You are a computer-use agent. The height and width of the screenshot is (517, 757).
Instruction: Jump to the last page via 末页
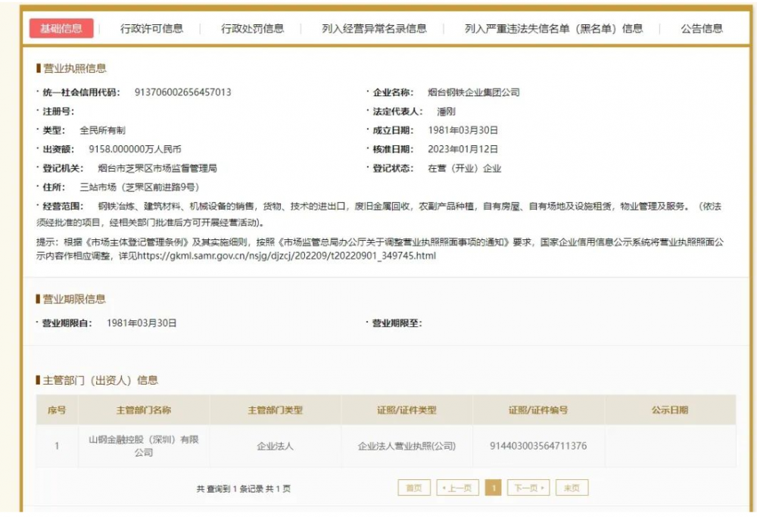coord(572,488)
